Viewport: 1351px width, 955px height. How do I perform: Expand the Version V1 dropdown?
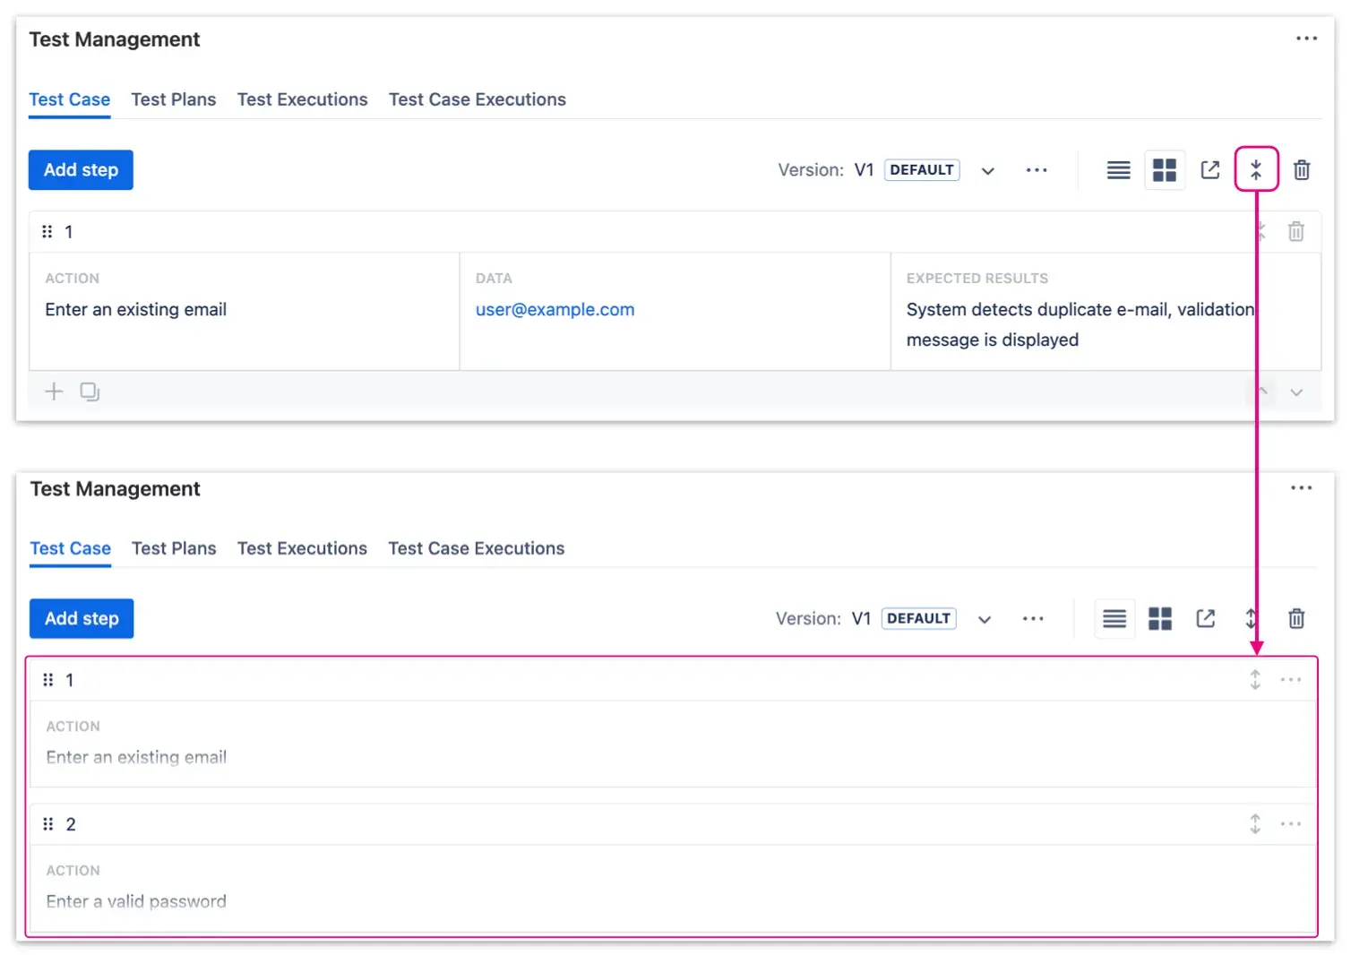click(x=987, y=170)
